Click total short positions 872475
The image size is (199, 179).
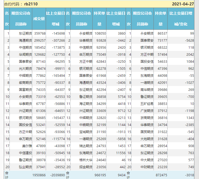coord(161,175)
